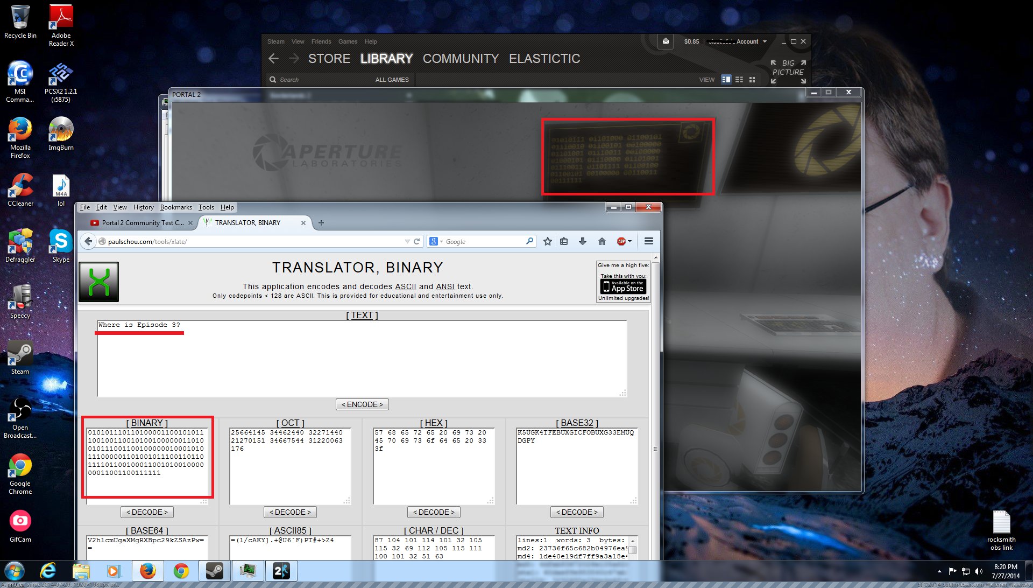Click Available on the App Store badge
The width and height of the screenshot is (1033, 588).
tap(624, 286)
